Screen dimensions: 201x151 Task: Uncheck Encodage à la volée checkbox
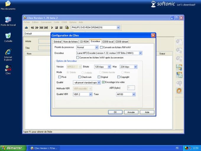tap(103, 82)
